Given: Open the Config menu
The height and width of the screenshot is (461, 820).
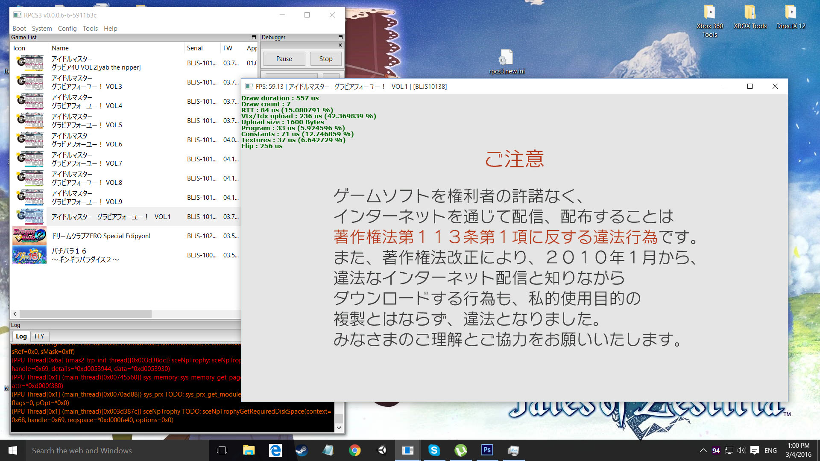Looking at the screenshot, I should tap(67, 29).
